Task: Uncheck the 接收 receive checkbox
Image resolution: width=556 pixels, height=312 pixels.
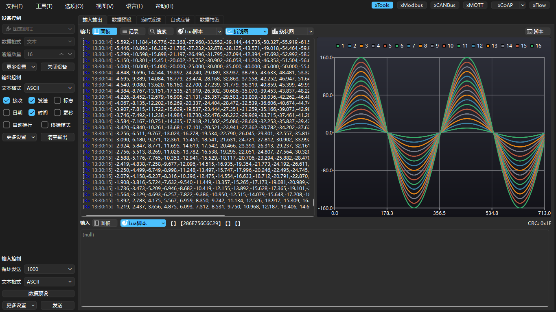Action: coord(7,100)
